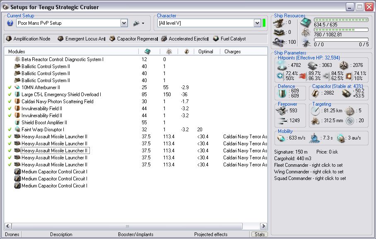Toggle the Large C5-L Shield Overload checkmark
Image resolution: width=376 pixels, height=239 pixels.
pos(10,94)
